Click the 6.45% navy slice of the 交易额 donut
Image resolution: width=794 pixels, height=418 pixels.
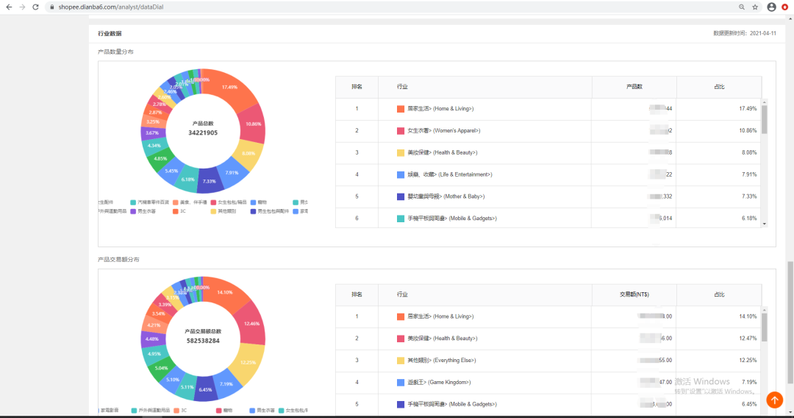click(206, 389)
